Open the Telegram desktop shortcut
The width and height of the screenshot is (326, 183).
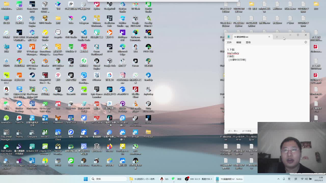pos(84,20)
